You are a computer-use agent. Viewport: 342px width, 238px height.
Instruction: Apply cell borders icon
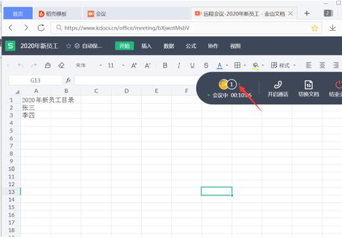(x=237, y=65)
